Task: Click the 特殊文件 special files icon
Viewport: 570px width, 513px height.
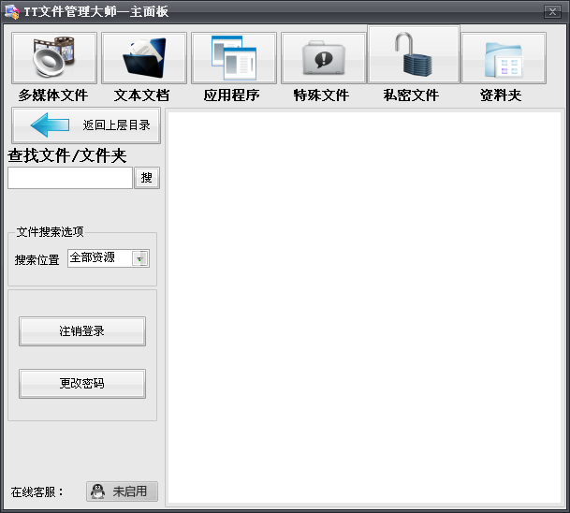Action: pyautogui.click(x=323, y=58)
